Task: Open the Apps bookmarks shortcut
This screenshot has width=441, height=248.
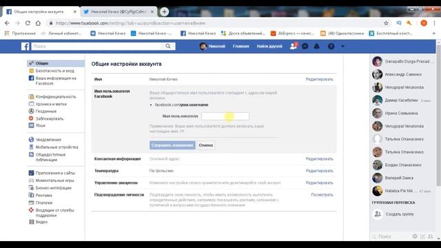Action: point(20,33)
